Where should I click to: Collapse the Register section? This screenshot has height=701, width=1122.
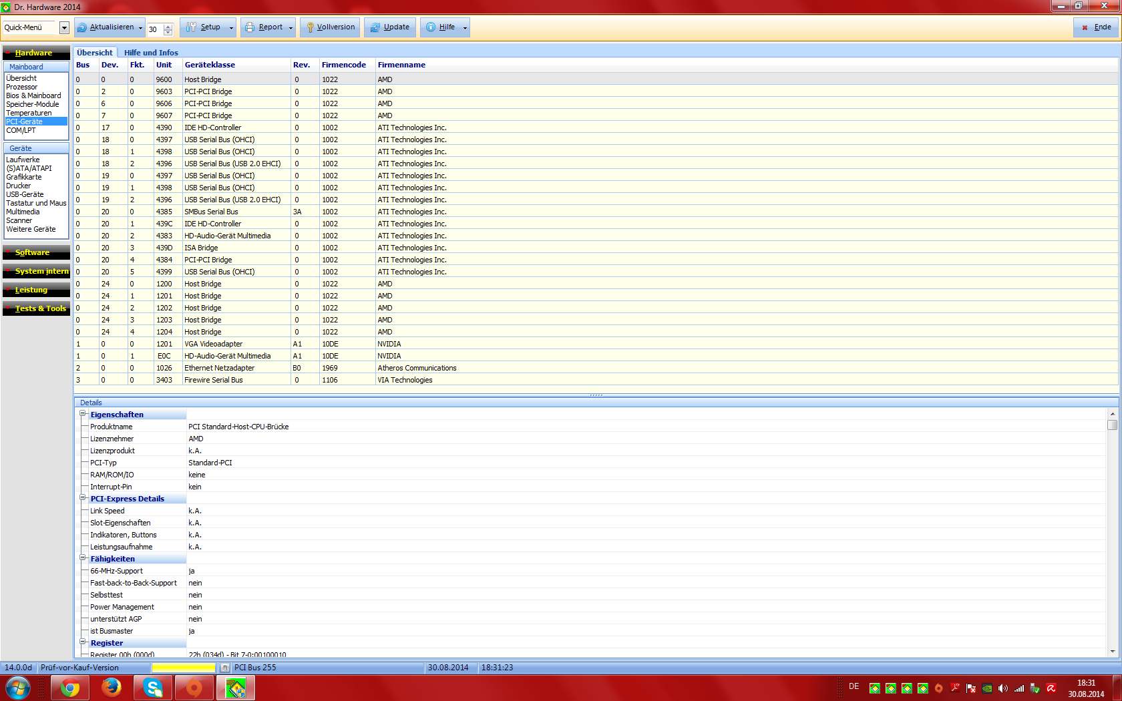tap(83, 642)
